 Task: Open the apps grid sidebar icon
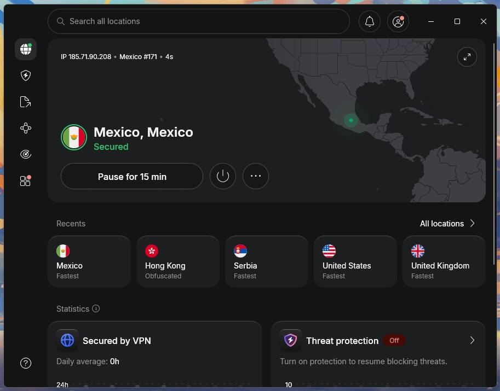coord(26,180)
